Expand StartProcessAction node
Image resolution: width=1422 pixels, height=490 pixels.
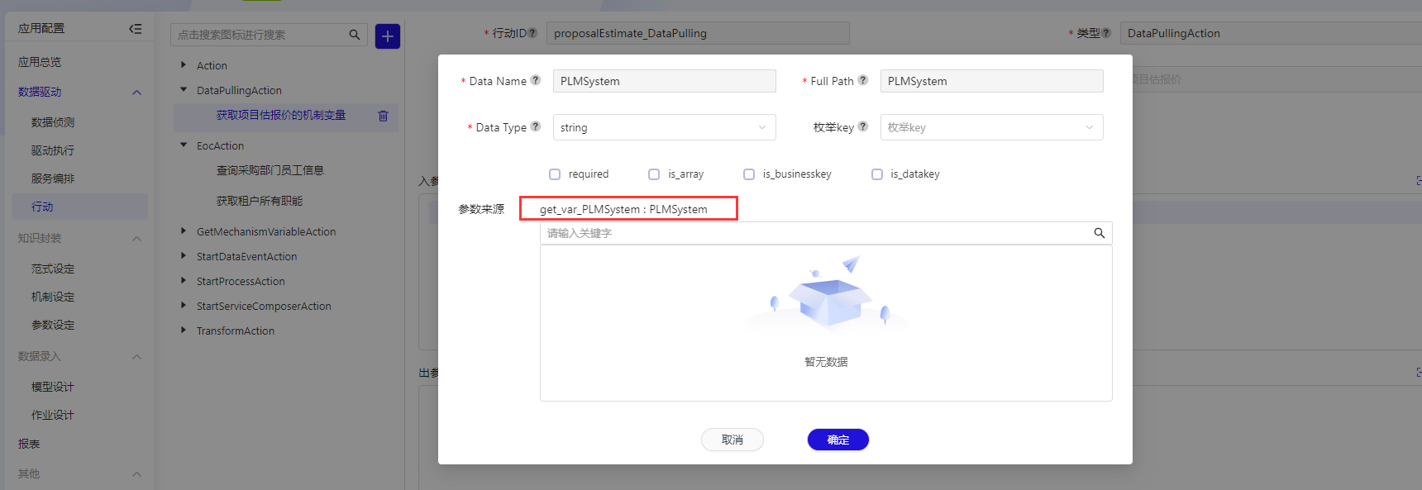tap(184, 280)
